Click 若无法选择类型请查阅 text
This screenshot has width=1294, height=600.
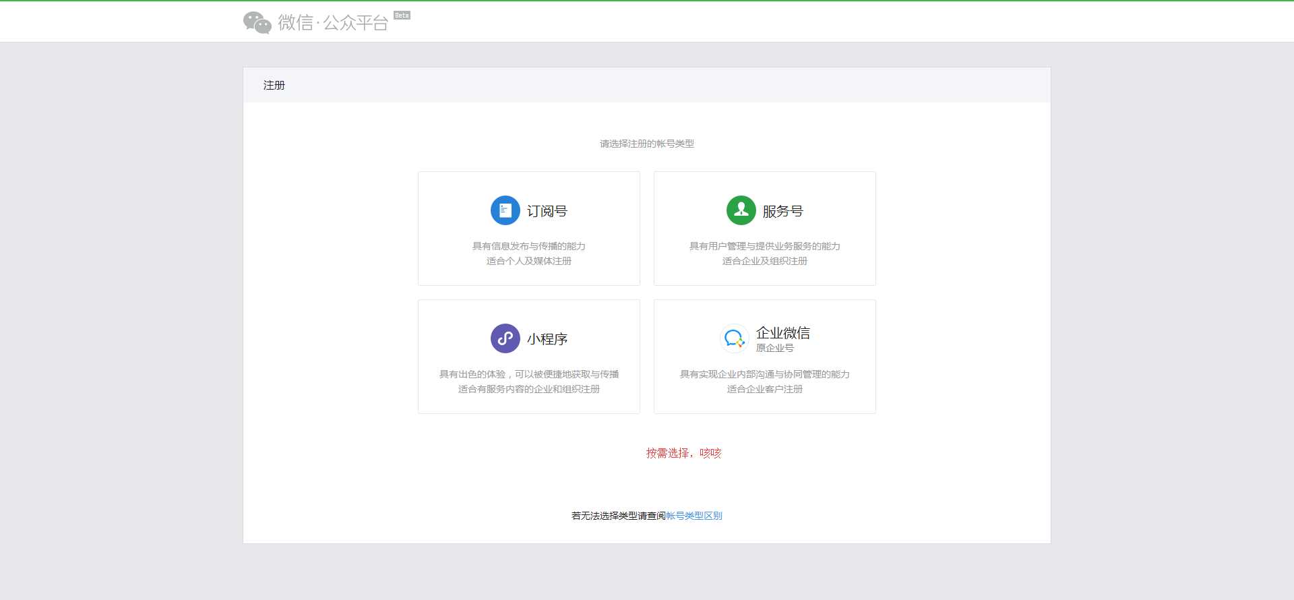click(x=619, y=516)
